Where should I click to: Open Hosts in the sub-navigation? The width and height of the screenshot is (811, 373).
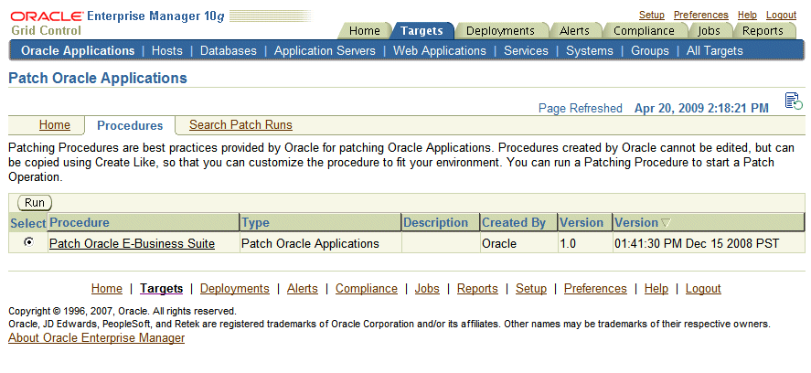pos(167,50)
